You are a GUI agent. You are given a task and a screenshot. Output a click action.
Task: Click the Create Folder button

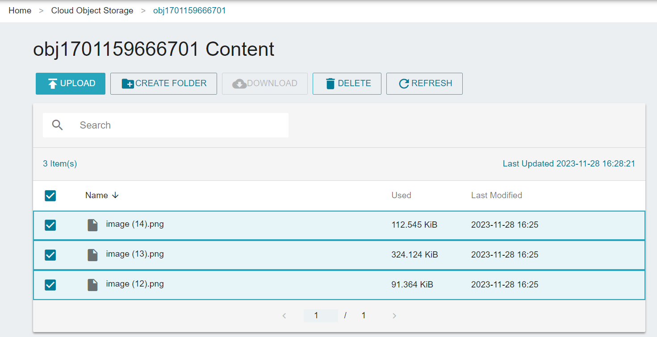pos(163,83)
